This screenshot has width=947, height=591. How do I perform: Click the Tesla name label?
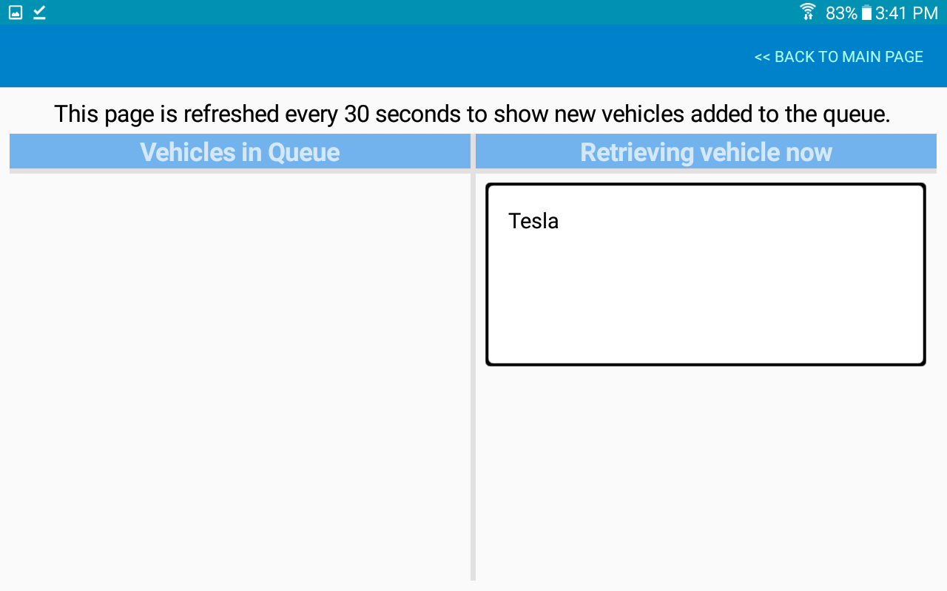pos(533,221)
